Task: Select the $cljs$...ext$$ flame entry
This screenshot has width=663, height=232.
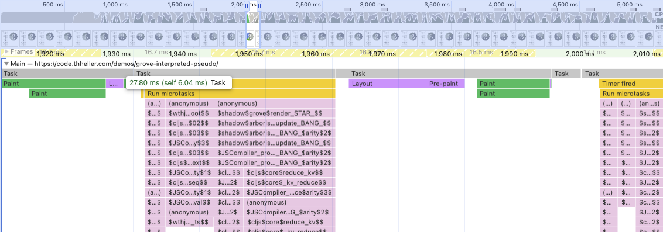Action: [189, 163]
